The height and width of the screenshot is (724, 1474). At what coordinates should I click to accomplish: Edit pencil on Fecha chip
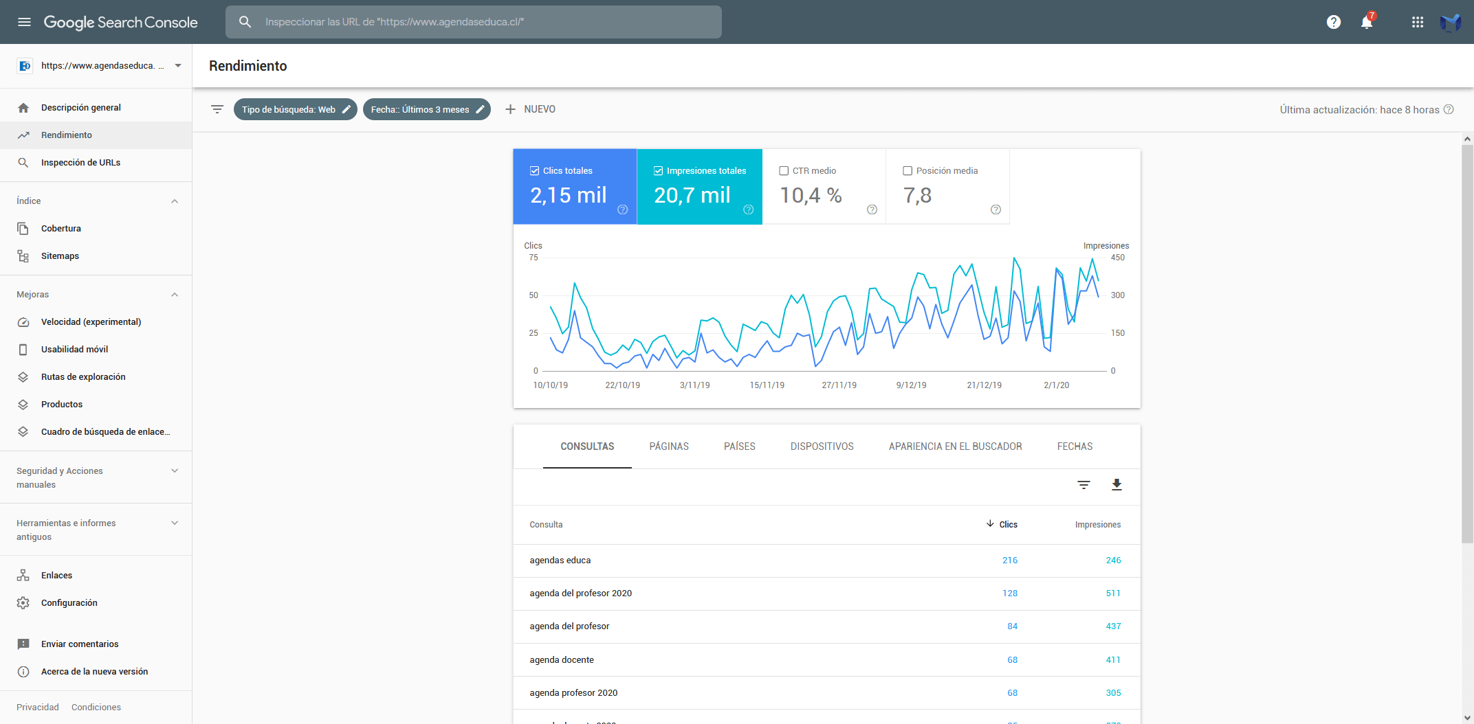tap(480, 109)
